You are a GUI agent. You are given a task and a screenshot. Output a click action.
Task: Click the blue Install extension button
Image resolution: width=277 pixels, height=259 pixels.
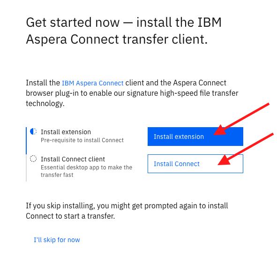pos(195,137)
